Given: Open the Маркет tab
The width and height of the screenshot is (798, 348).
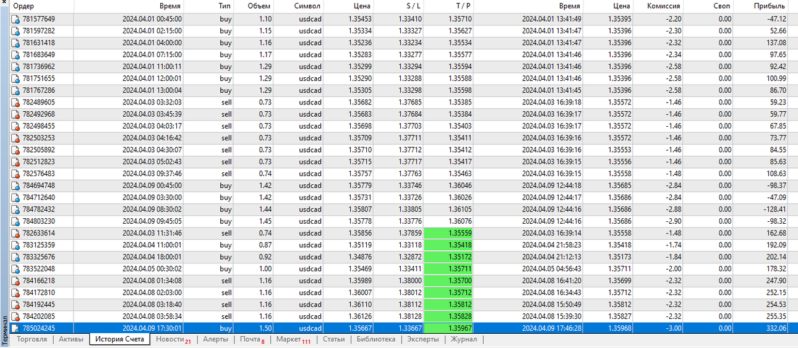Looking at the screenshot, I should [x=293, y=339].
